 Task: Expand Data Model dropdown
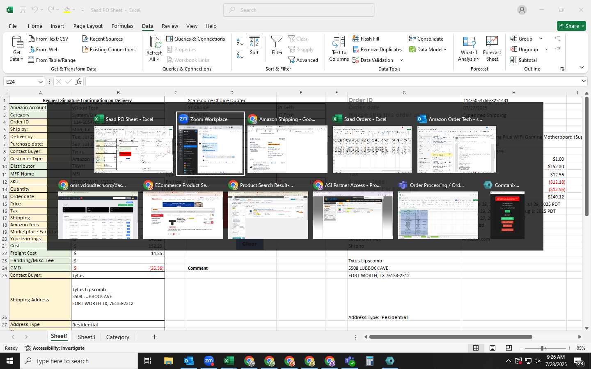(x=445, y=49)
